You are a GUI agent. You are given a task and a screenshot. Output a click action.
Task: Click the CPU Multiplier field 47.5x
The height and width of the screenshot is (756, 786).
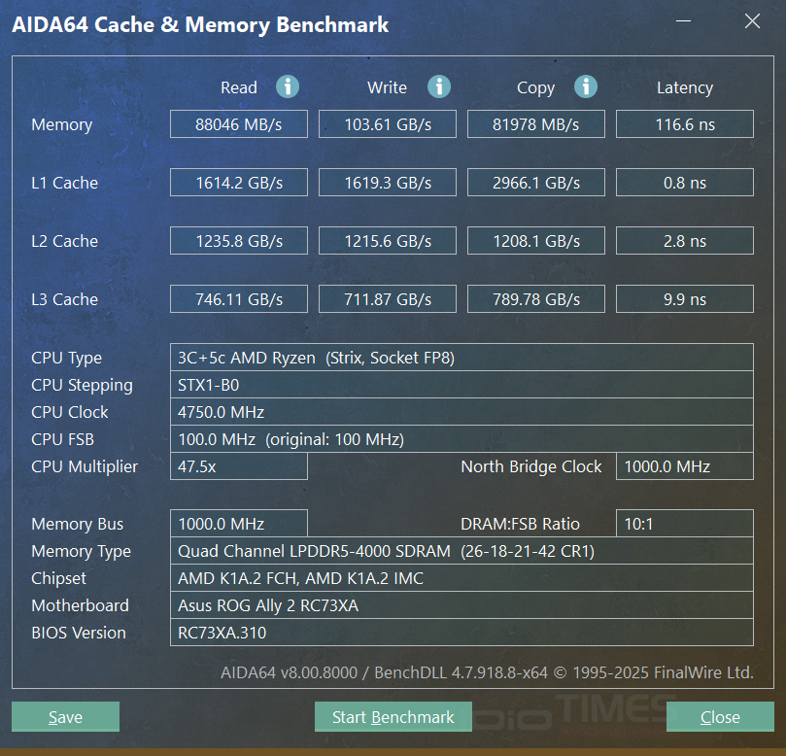(239, 466)
